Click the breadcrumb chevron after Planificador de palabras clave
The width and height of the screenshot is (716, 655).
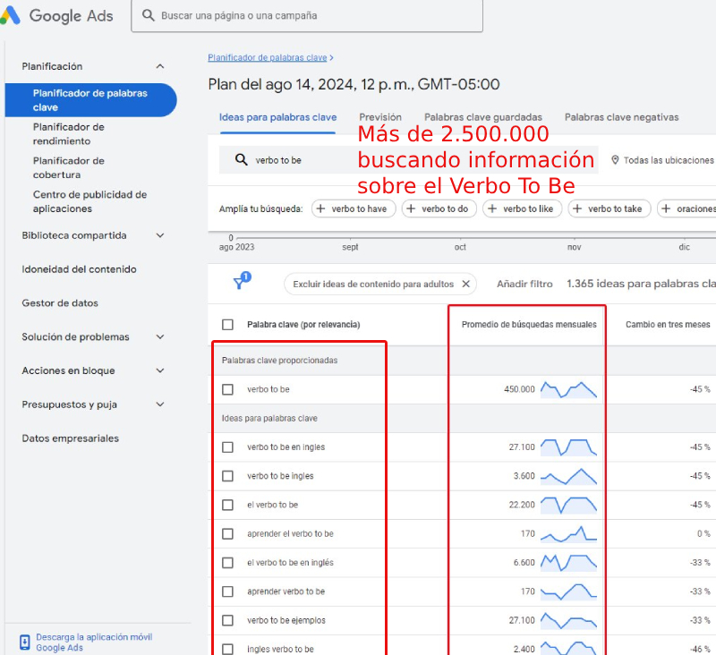point(331,57)
